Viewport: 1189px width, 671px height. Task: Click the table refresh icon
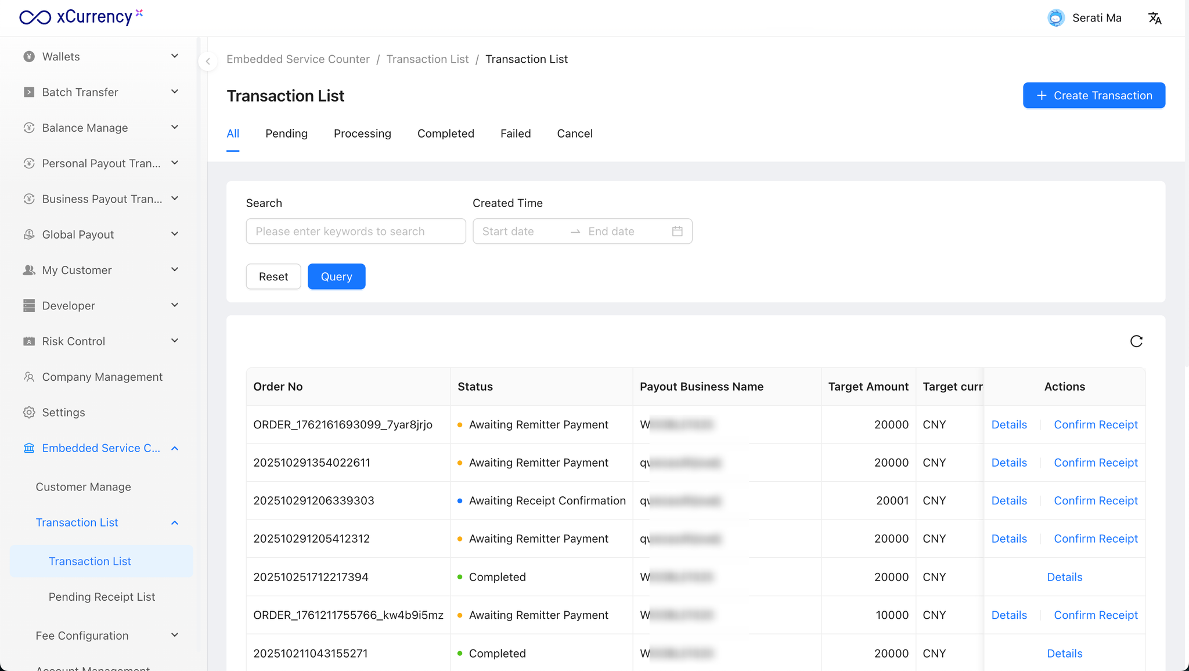[x=1136, y=341]
